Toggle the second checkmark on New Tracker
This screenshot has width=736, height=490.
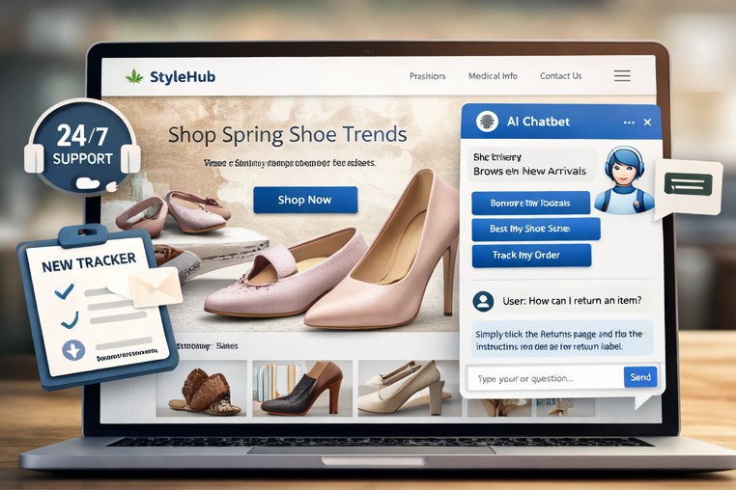69,319
